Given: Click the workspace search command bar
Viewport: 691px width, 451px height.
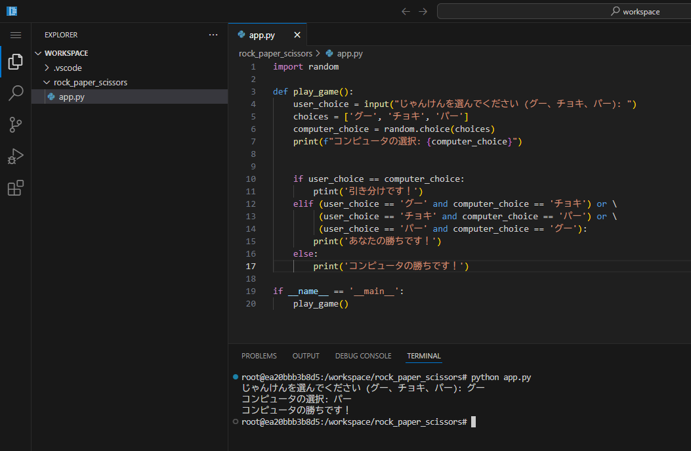Looking at the screenshot, I should (x=563, y=11).
